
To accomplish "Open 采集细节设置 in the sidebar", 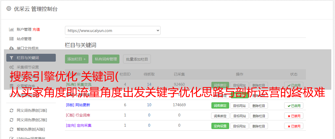I will tap(28, 67).
